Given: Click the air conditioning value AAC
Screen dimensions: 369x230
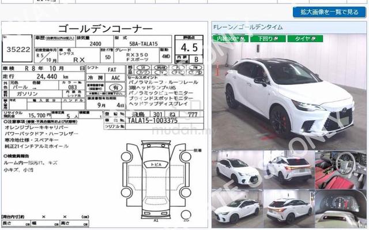Looking at the screenshot, I should [x=115, y=78].
